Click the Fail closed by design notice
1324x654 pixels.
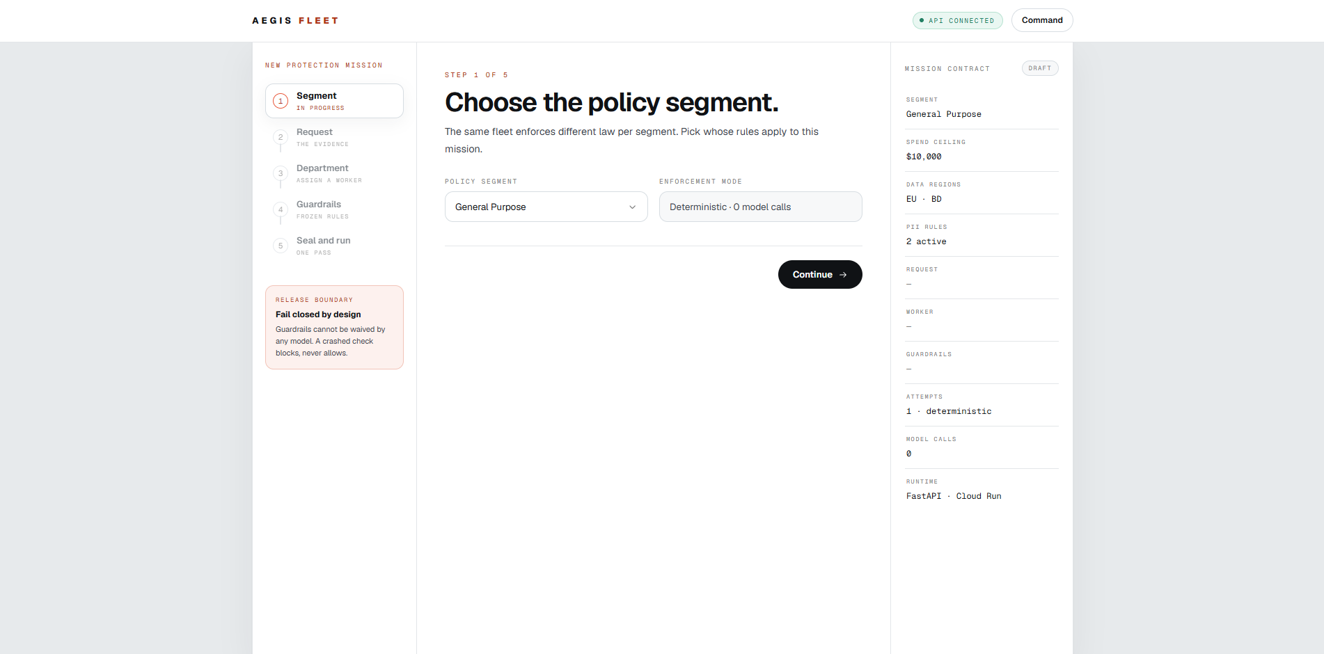click(334, 327)
